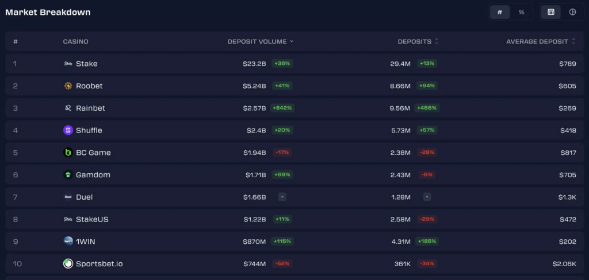
Task: Click the Roobet logo icon
Action: (68, 86)
